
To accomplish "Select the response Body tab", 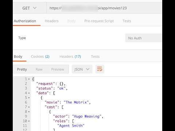I will point(18,56).
